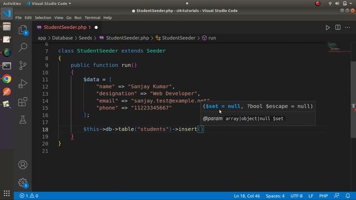Click line number 12 in gutter
The height and width of the screenshot is (200, 356).
[x=45, y=87]
